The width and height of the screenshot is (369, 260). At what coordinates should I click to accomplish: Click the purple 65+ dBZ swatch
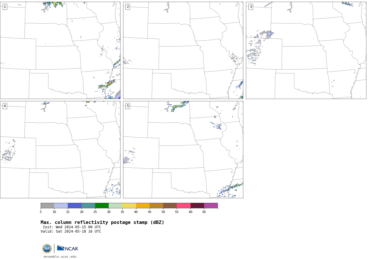pos(211,205)
